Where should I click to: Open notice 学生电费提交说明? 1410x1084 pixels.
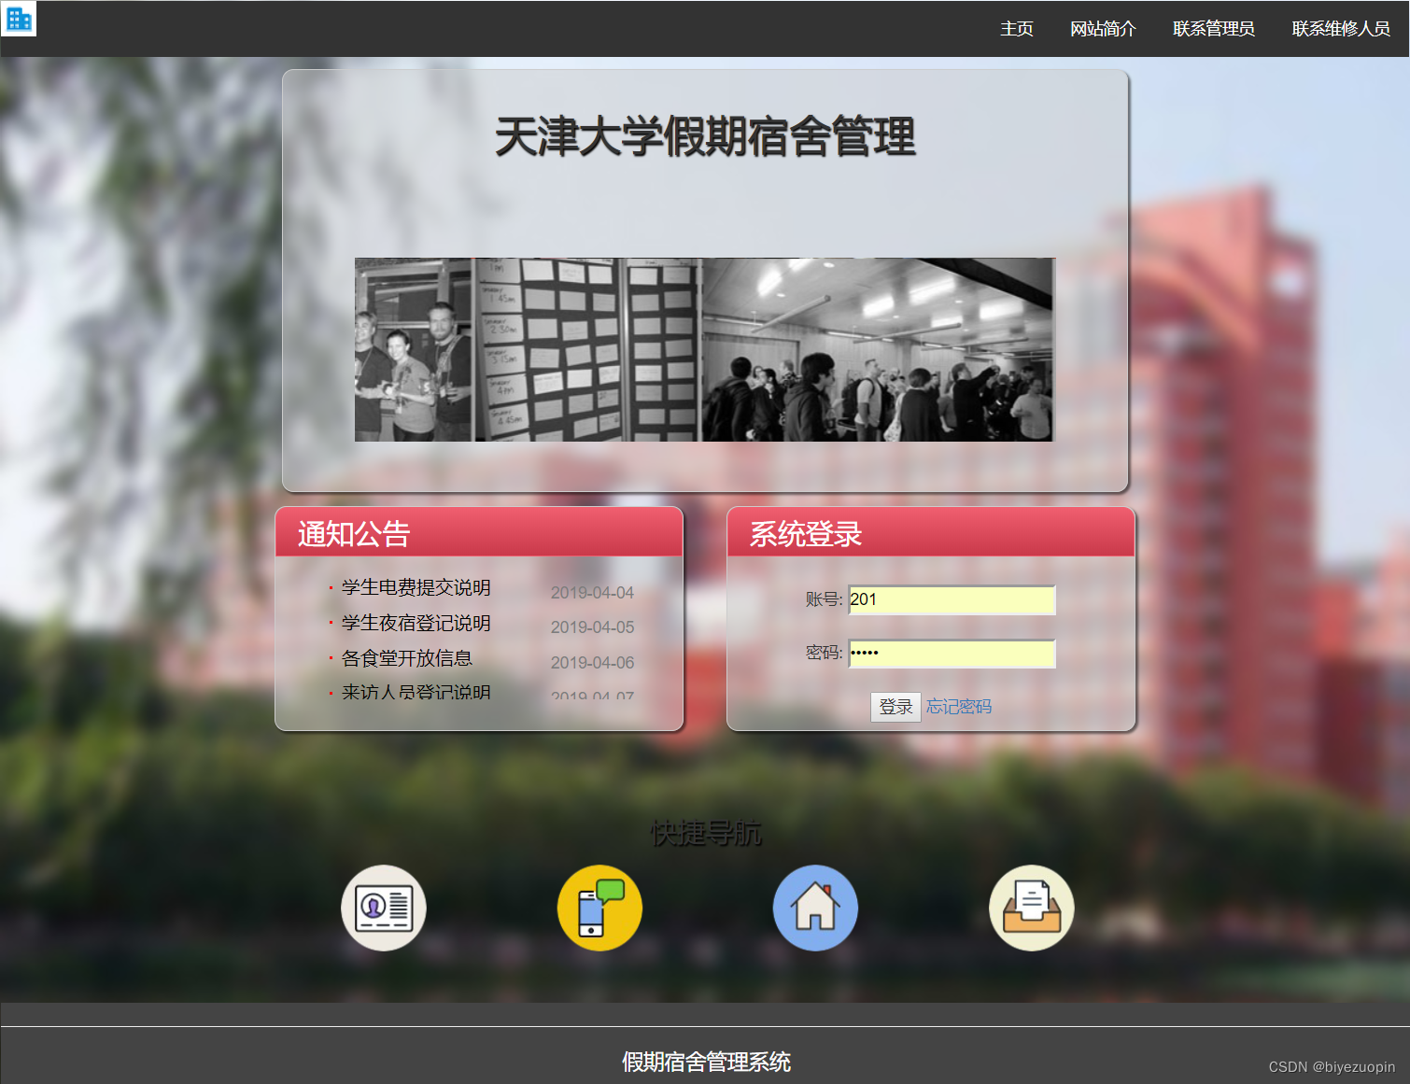[416, 587]
